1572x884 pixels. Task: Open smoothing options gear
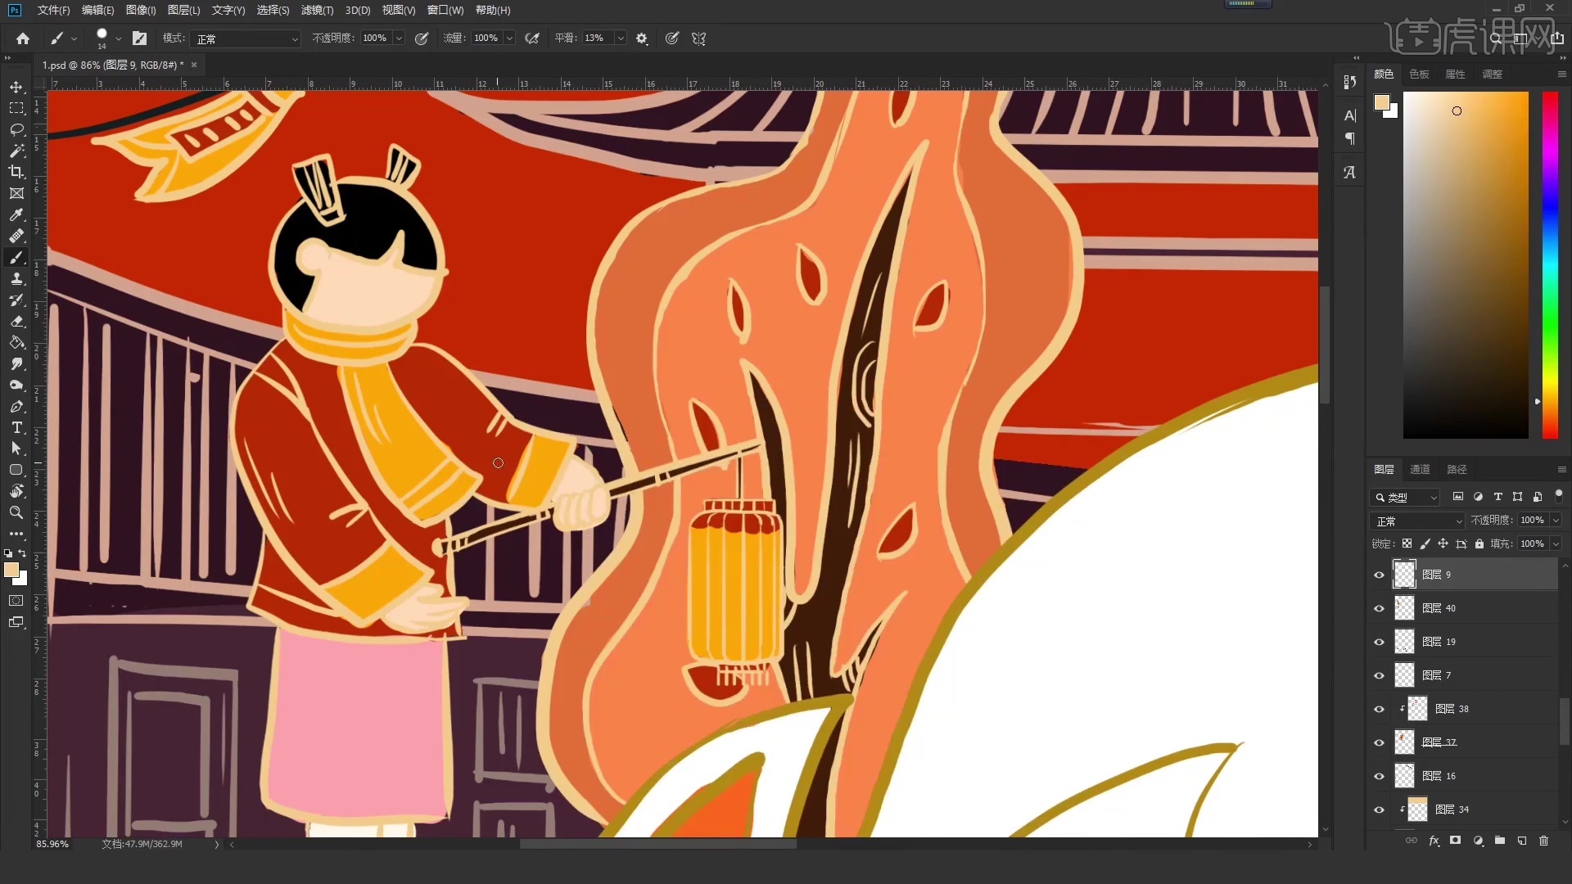pos(642,38)
